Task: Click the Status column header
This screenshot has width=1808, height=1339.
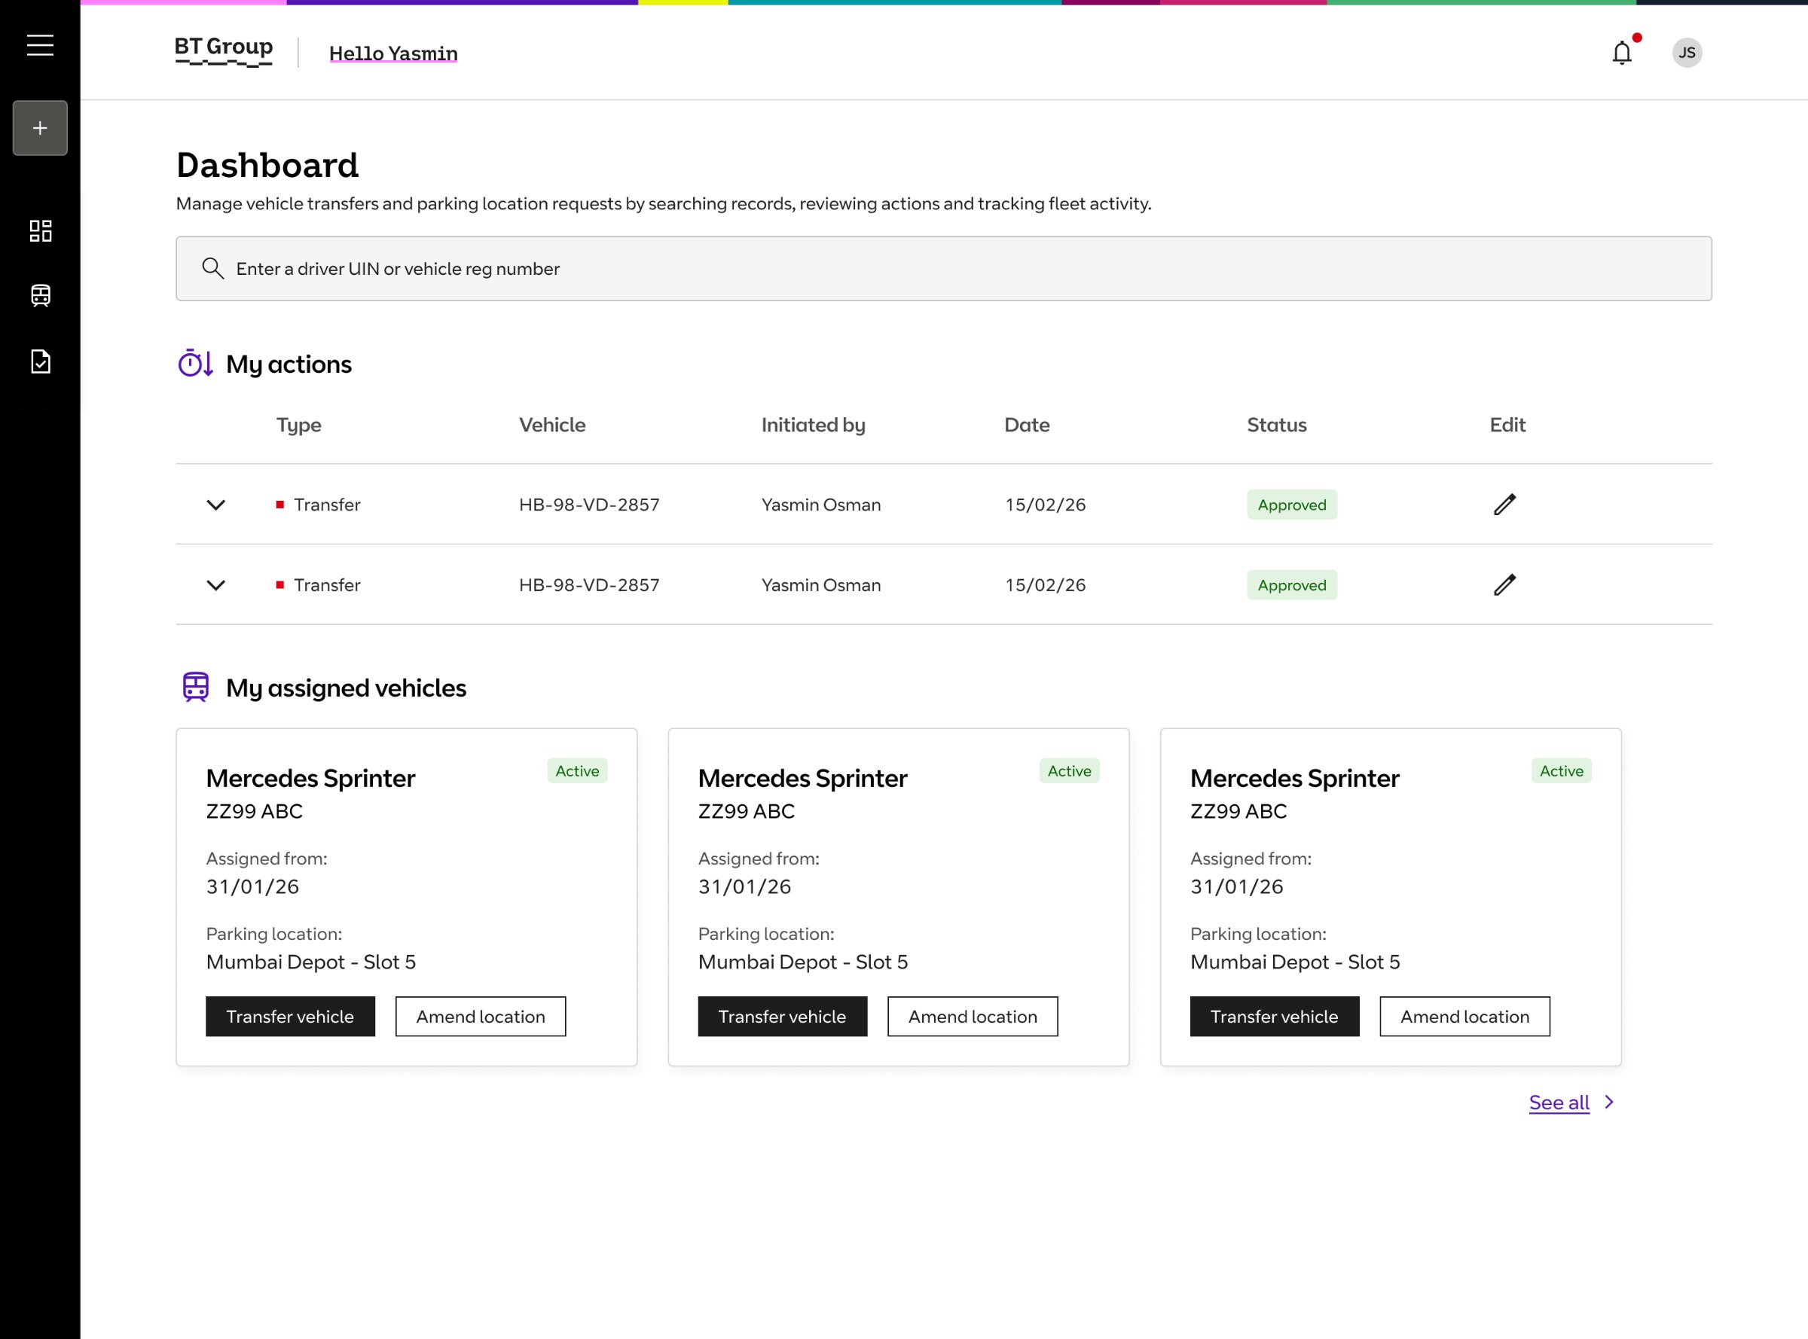Action: click(1276, 425)
